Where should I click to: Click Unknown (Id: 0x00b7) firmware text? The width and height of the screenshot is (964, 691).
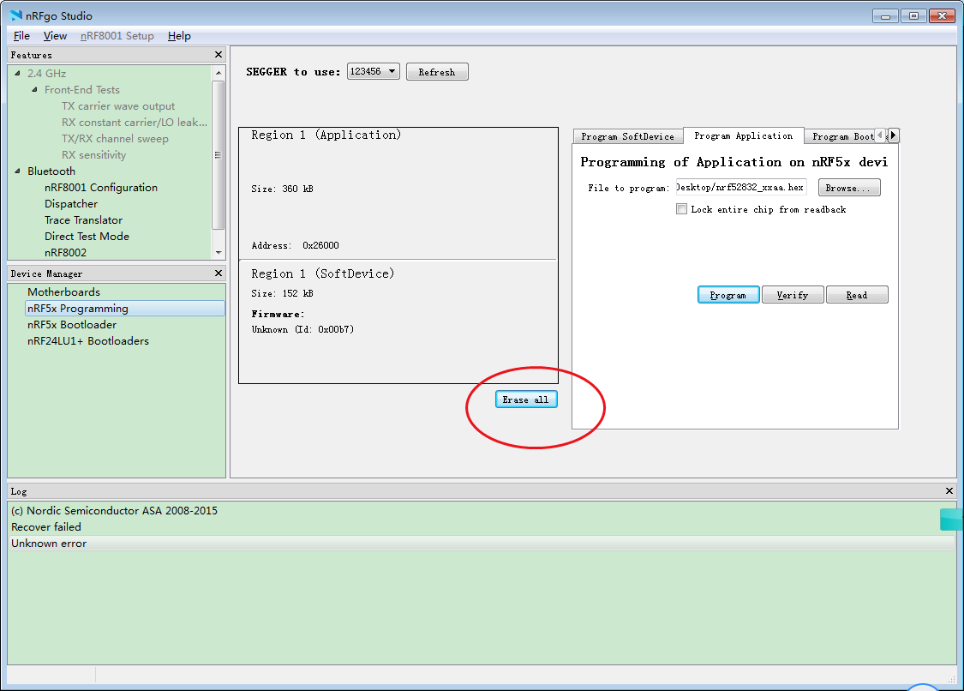click(x=302, y=329)
